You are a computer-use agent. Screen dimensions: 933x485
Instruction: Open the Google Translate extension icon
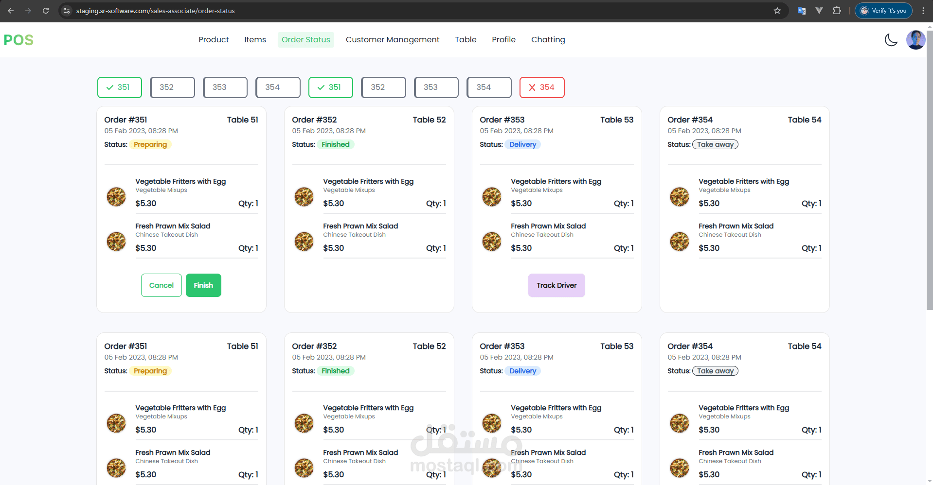tap(802, 11)
